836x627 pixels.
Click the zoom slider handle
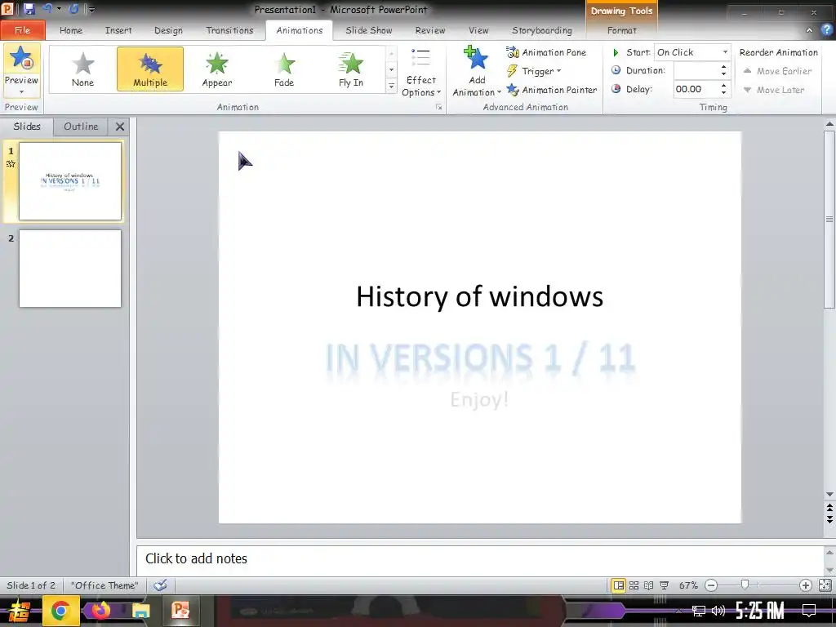(x=745, y=585)
